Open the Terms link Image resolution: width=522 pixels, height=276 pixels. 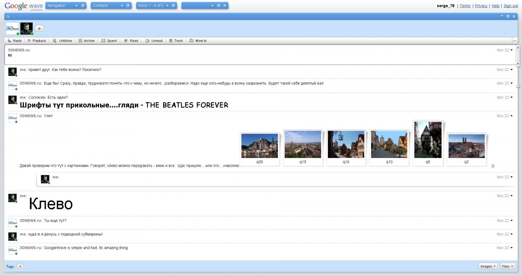tap(465, 6)
